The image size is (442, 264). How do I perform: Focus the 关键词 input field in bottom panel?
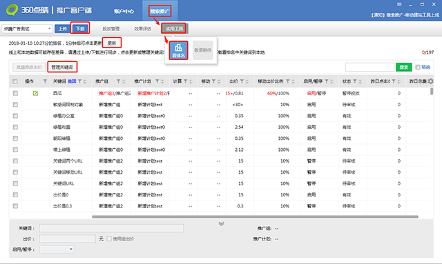pos(111,228)
